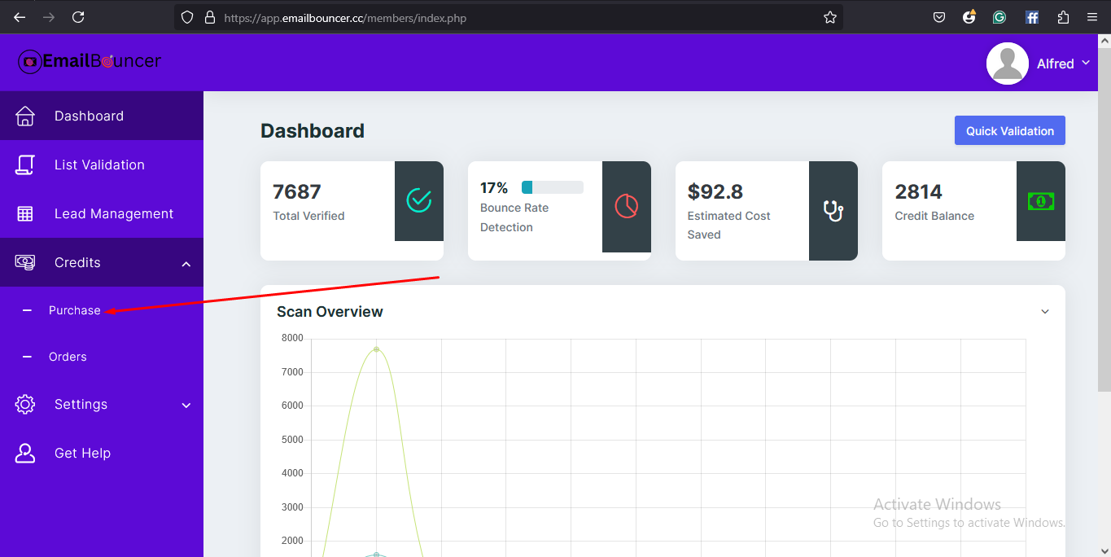Click the blue ff extension icon

point(1031,17)
